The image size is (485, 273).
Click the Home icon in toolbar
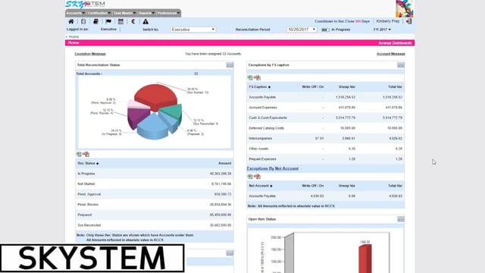click(x=70, y=21)
